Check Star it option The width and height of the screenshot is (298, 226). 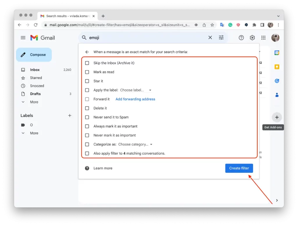(87, 81)
